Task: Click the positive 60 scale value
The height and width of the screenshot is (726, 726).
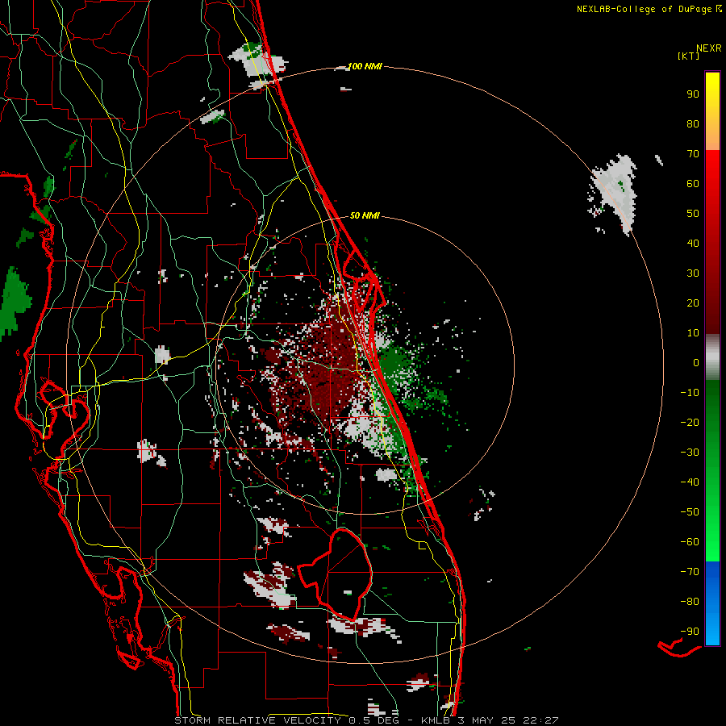Action: click(x=693, y=183)
